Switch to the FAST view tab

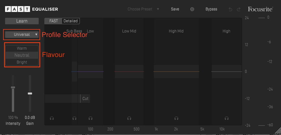pos(54,21)
